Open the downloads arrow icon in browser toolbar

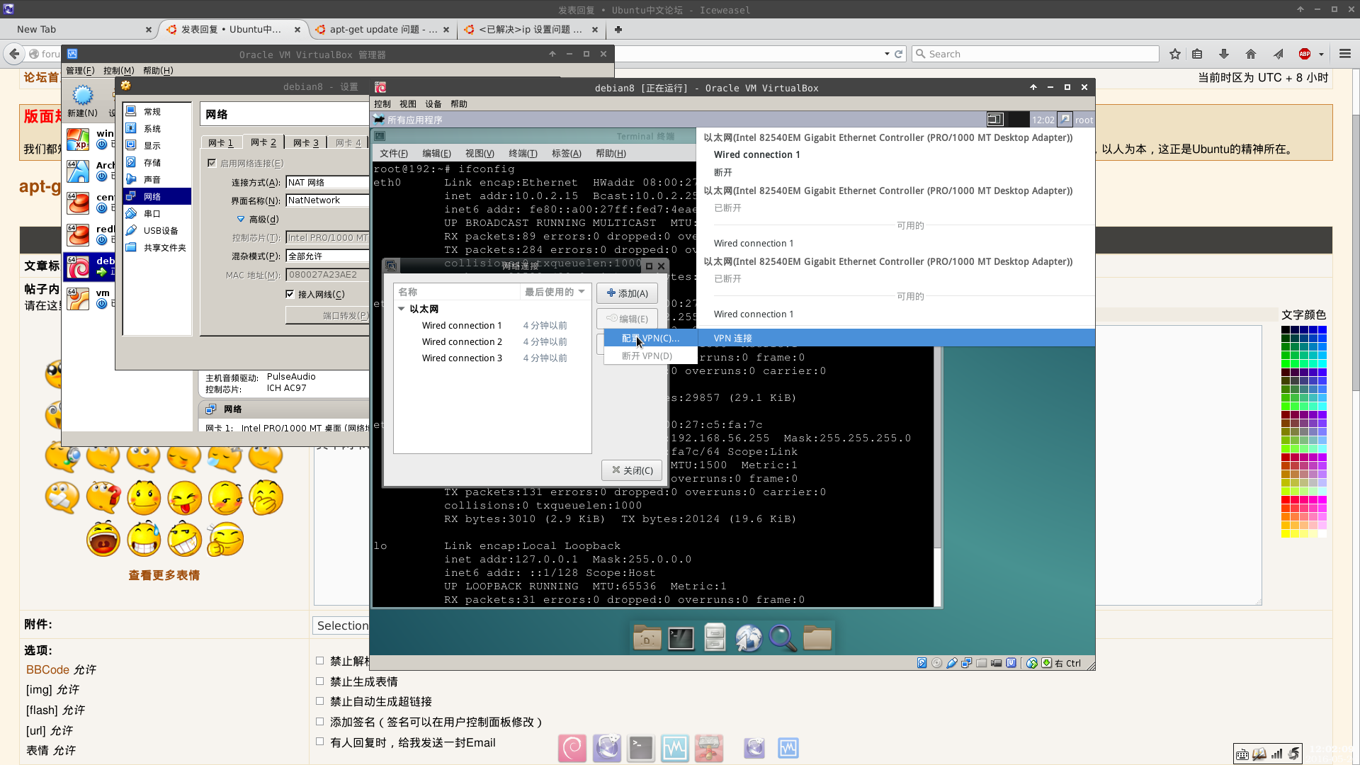click(1223, 54)
